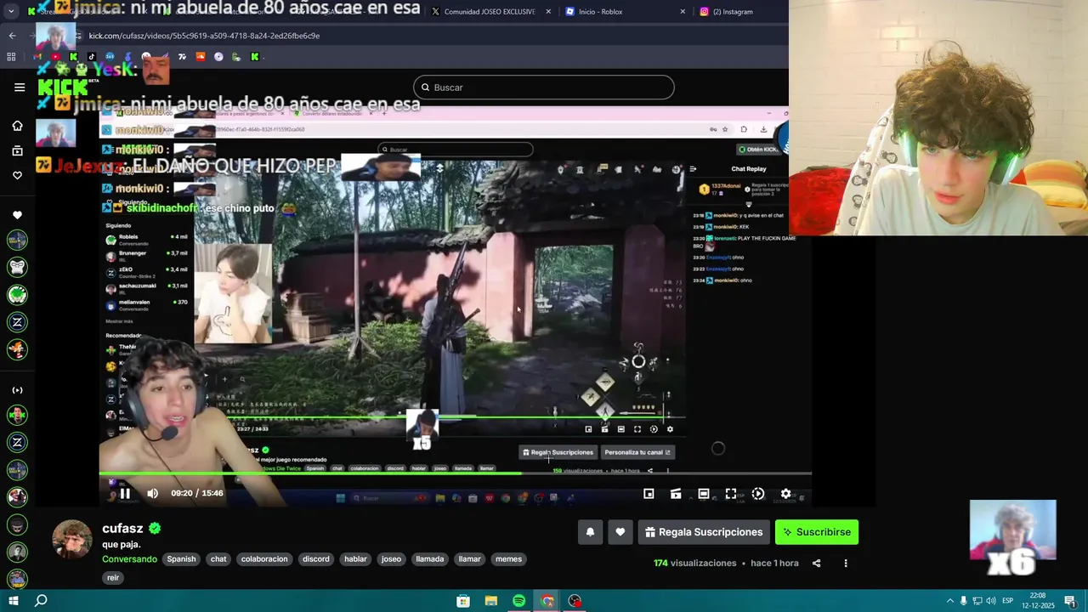
Task: Click the kick.com address bar URL
Action: pyautogui.click(x=204, y=36)
